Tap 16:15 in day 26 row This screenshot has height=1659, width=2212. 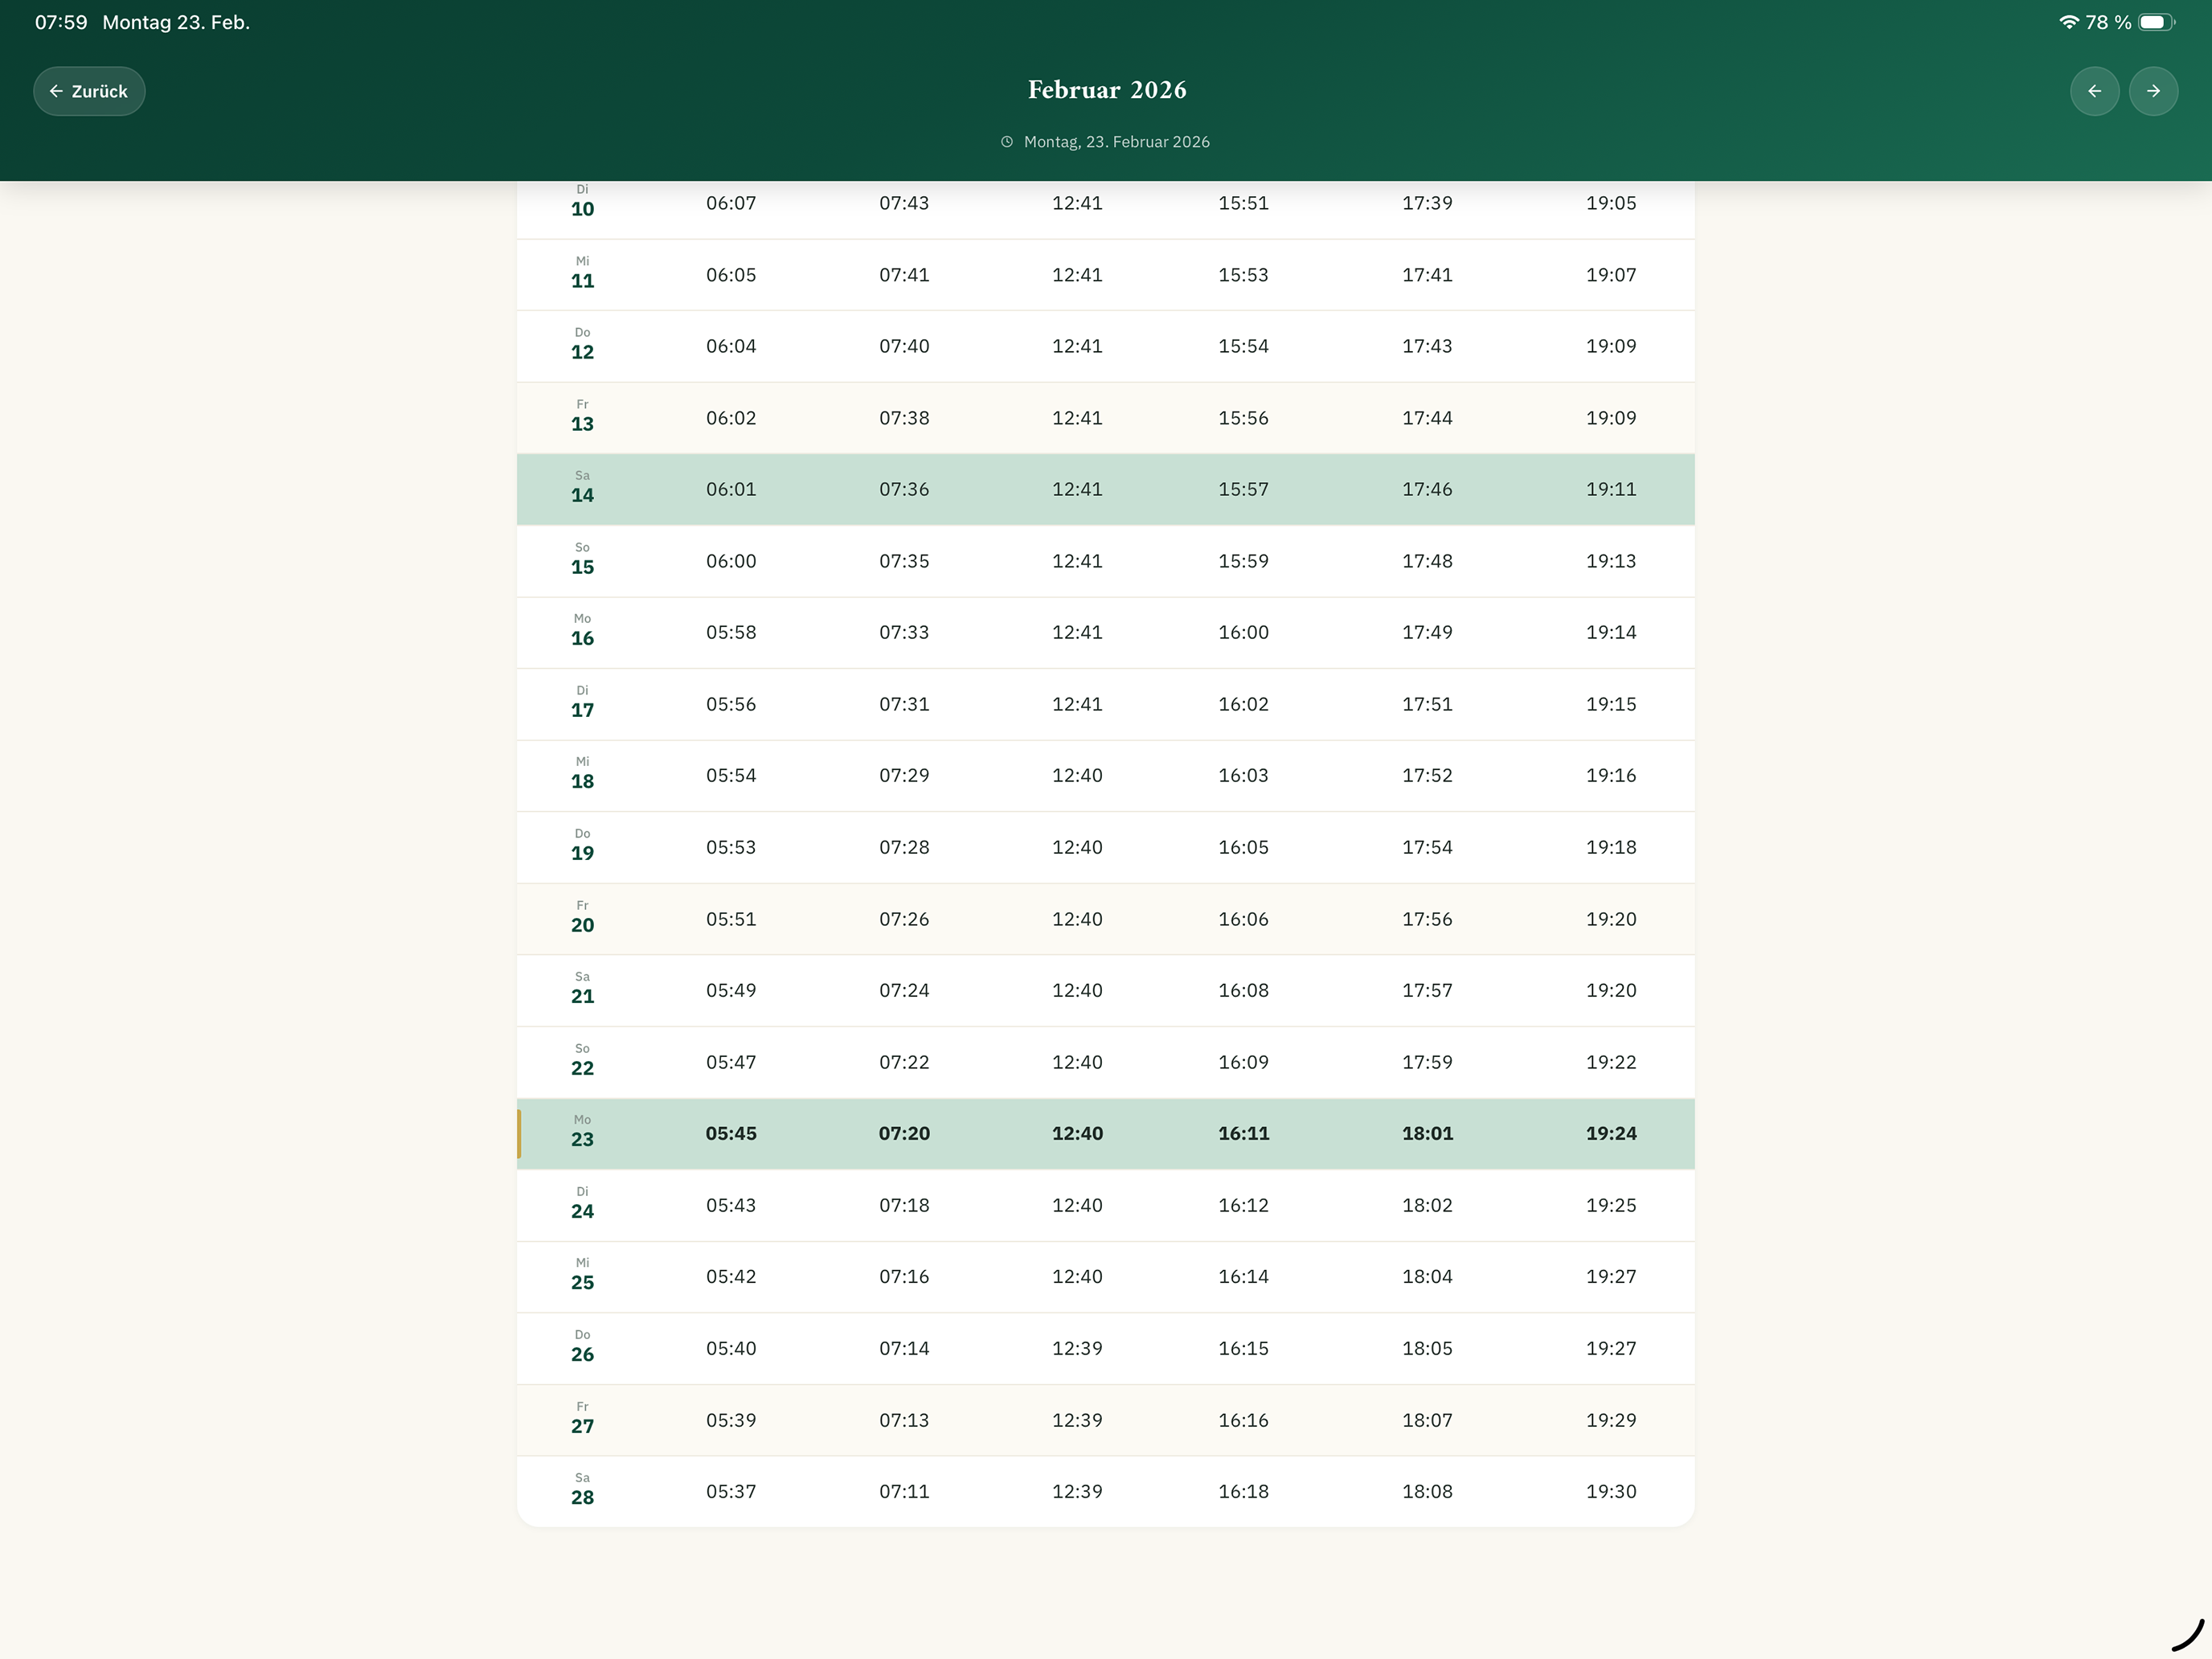coord(1243,1348)
